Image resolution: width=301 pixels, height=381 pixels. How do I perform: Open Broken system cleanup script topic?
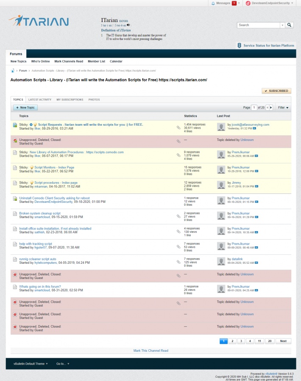[x=40, y=213]
